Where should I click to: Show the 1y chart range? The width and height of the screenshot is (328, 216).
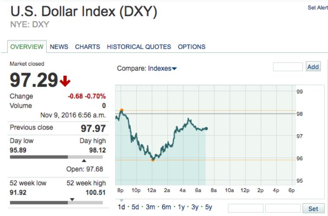click(x=181, y=207)
